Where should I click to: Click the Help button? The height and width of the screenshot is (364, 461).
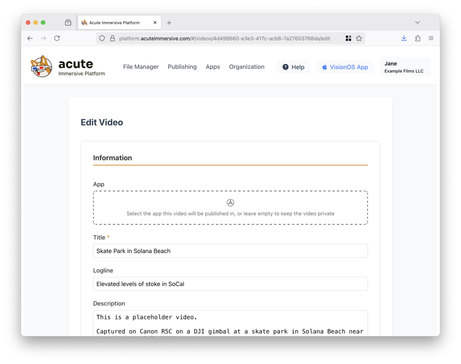pos(294,67)
